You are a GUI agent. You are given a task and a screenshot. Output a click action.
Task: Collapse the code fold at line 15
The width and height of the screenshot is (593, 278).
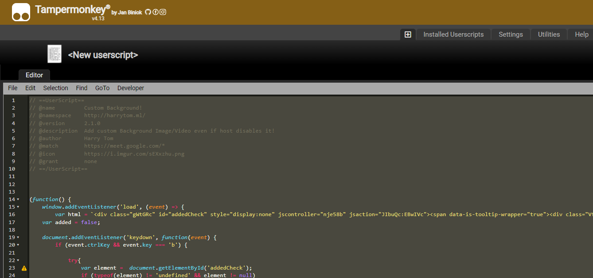pyautogui.click(x=18, y=207)
